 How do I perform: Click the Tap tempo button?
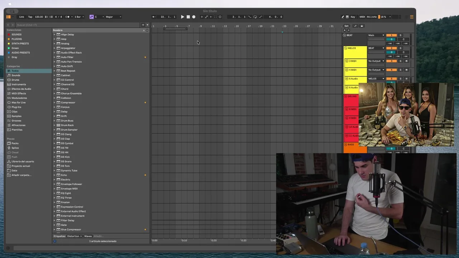pyautogui.click(x=30, y=17)
